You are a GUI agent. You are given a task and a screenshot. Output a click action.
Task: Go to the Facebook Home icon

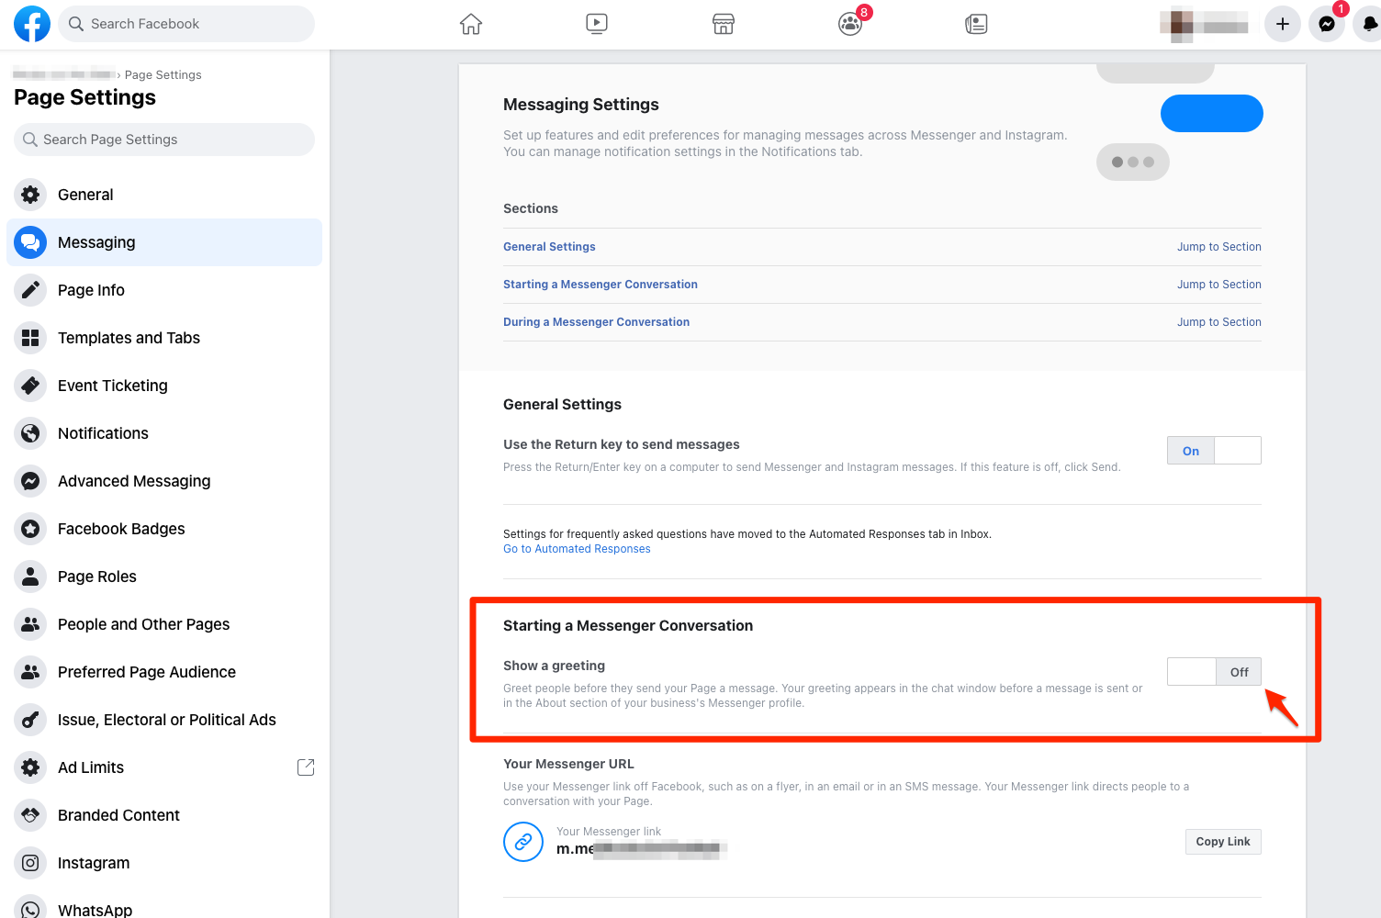[x=471, y=24]
